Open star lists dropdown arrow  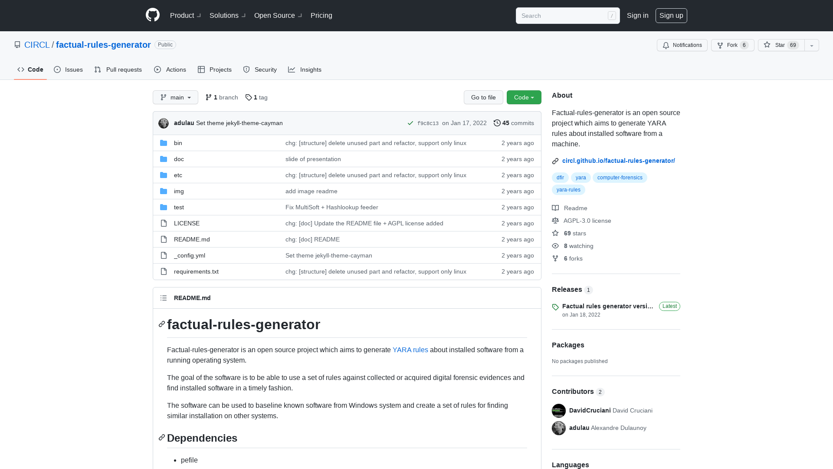[x=812, y=45]
